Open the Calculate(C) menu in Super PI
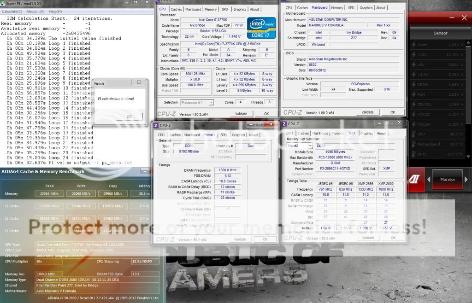Viewport: 472px width, 303px height. (12, 11)
